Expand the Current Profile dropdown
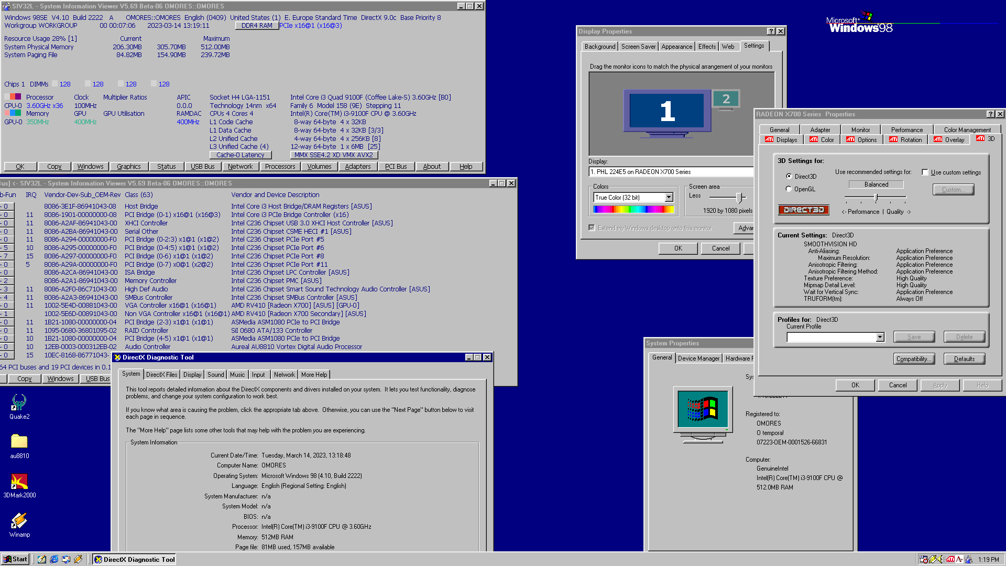The height and width of the screenshot is (566, 1006). (880, 337)
